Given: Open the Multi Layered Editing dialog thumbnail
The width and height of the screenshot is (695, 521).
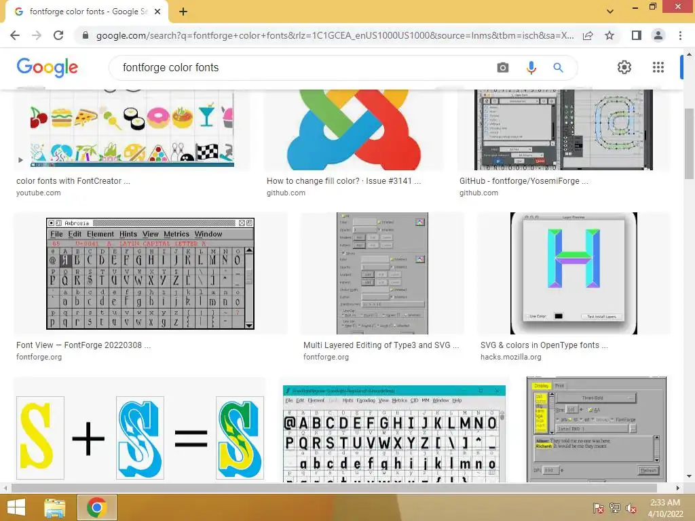Looking at the screenshot, I should point(383,273).
